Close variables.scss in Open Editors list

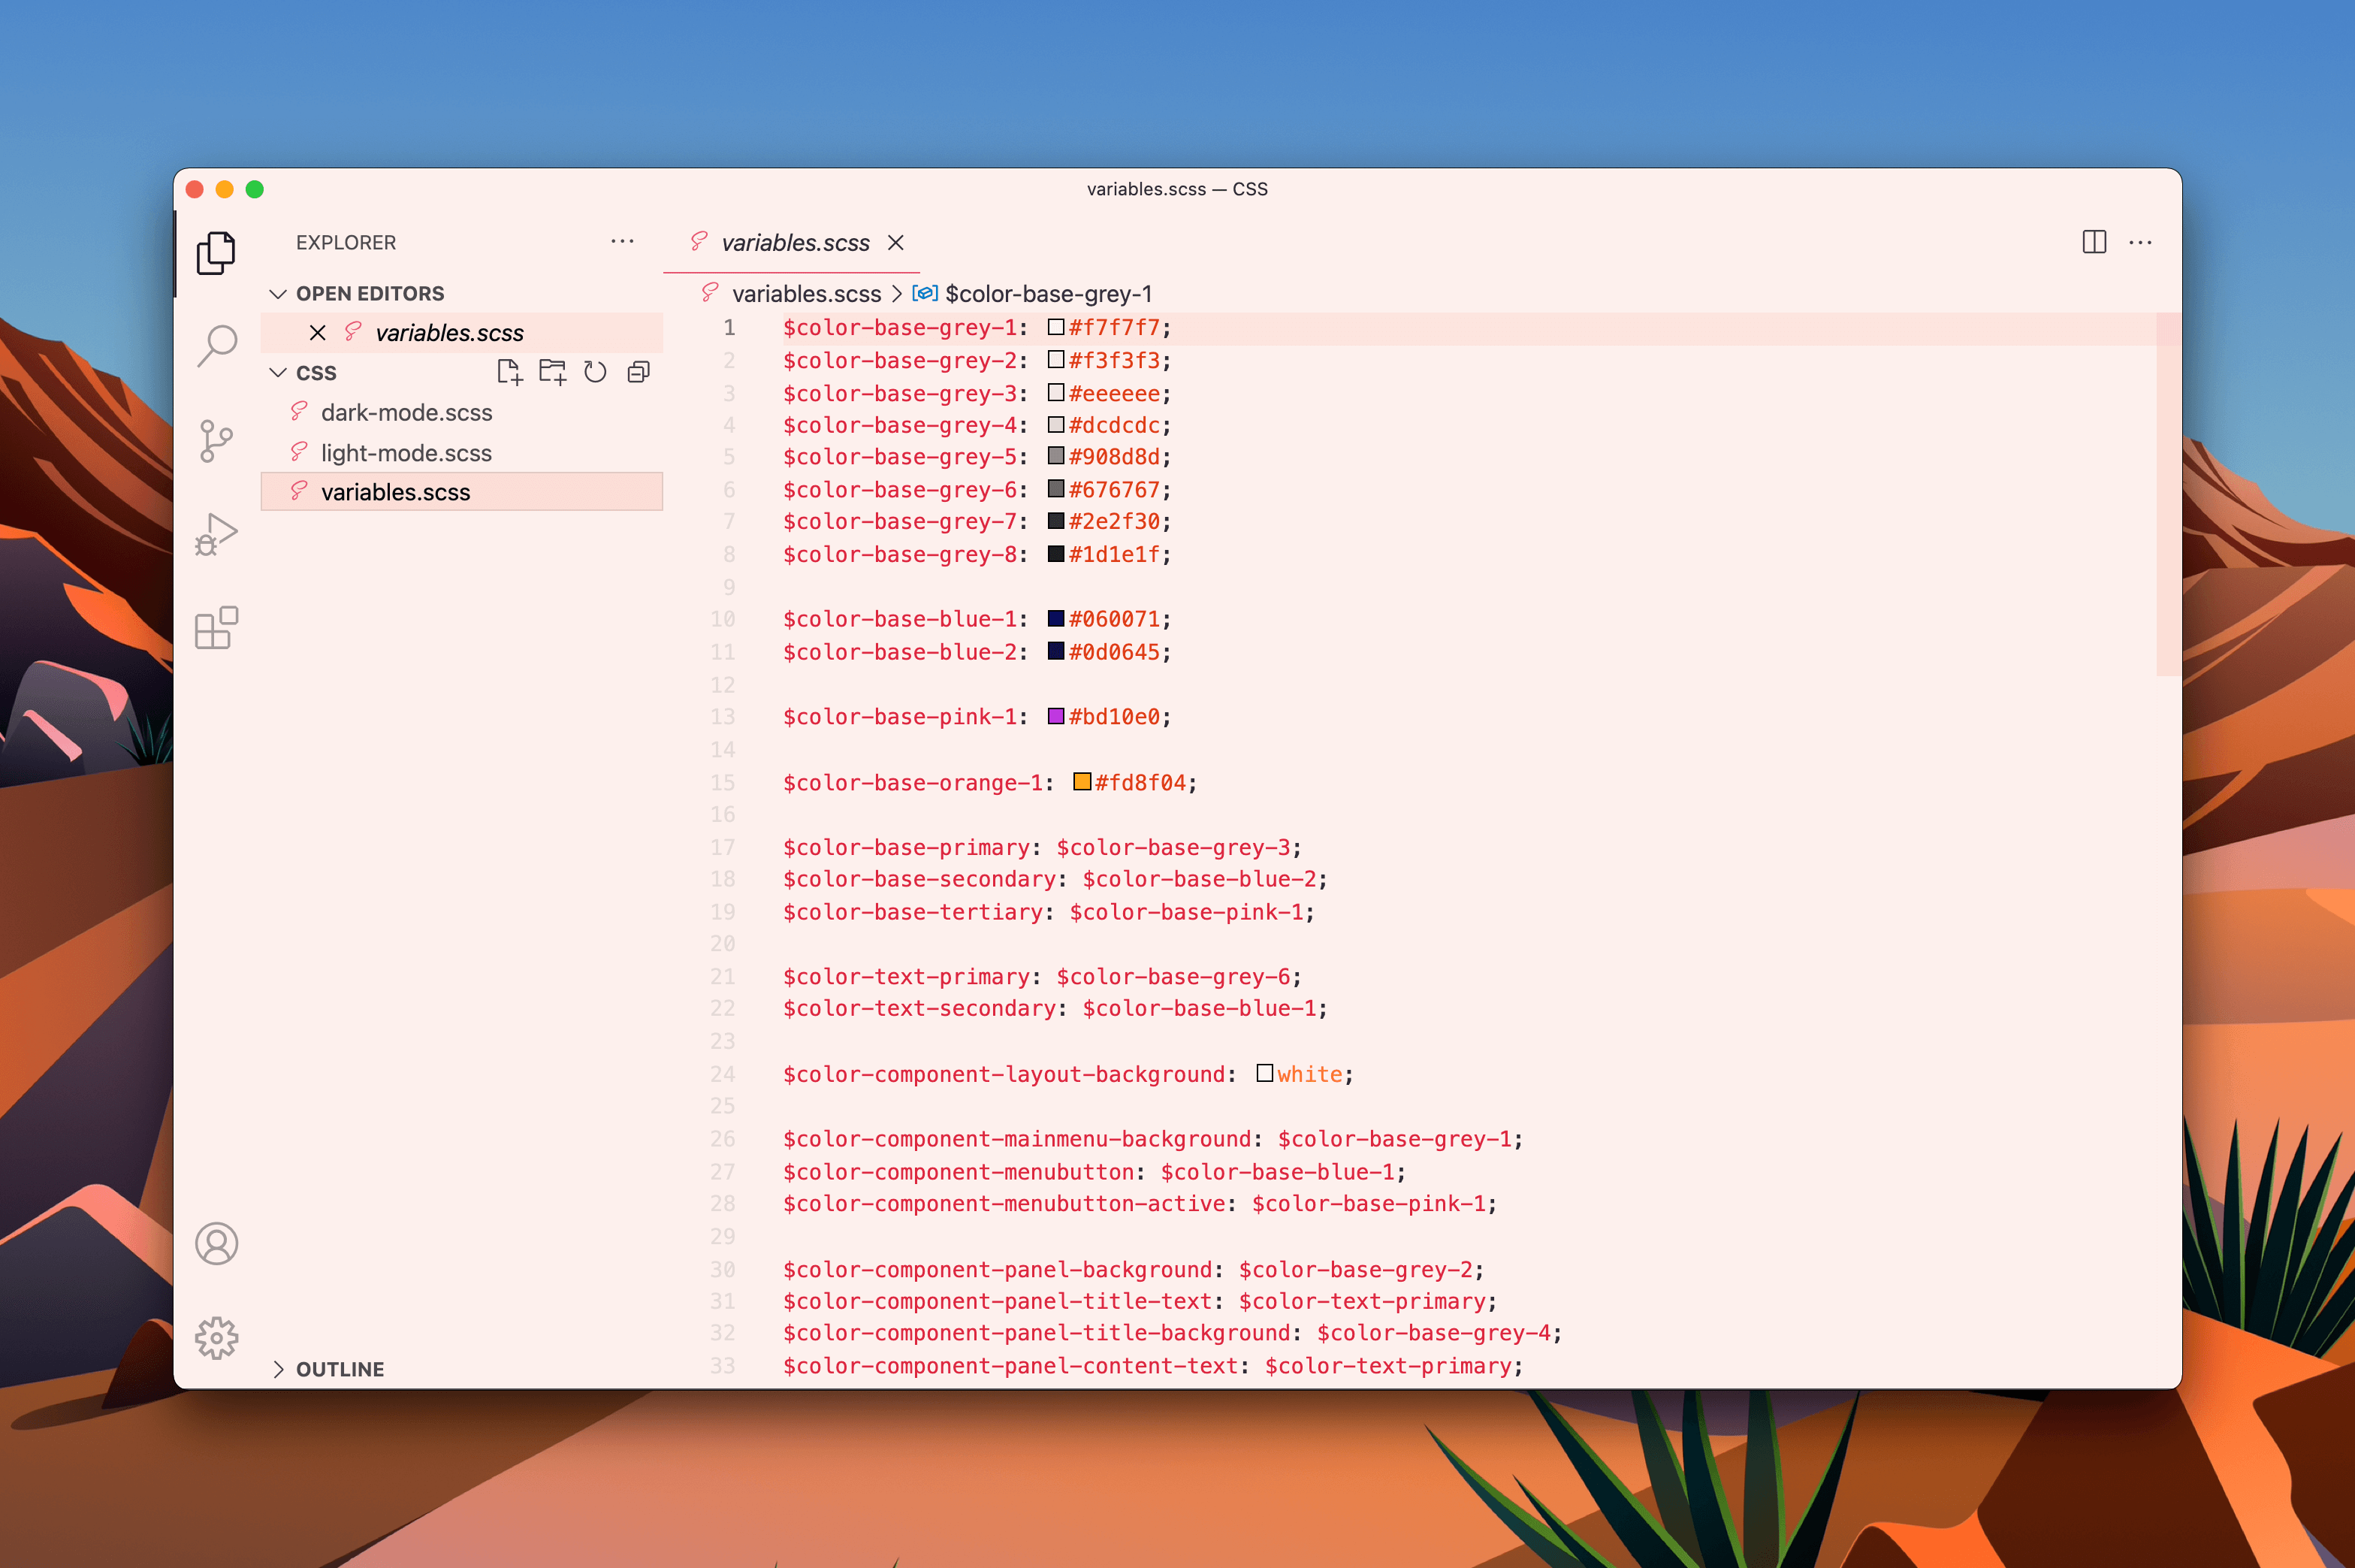click(318, 333)
